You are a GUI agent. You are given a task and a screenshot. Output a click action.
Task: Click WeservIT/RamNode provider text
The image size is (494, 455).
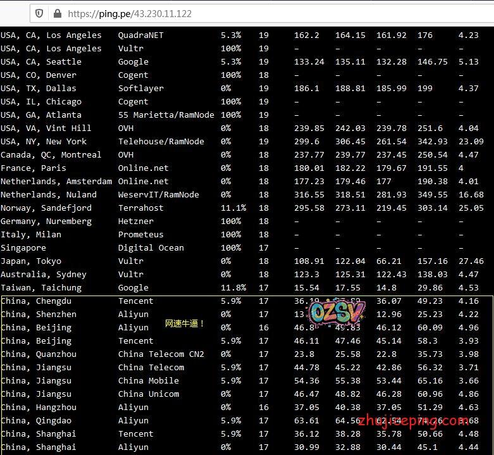point(158,195)
